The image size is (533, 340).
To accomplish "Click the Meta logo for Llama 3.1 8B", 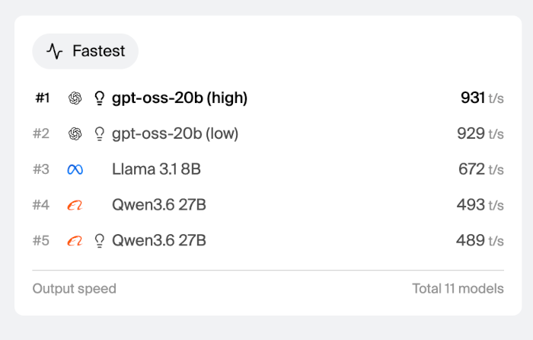I will [75, 169].
